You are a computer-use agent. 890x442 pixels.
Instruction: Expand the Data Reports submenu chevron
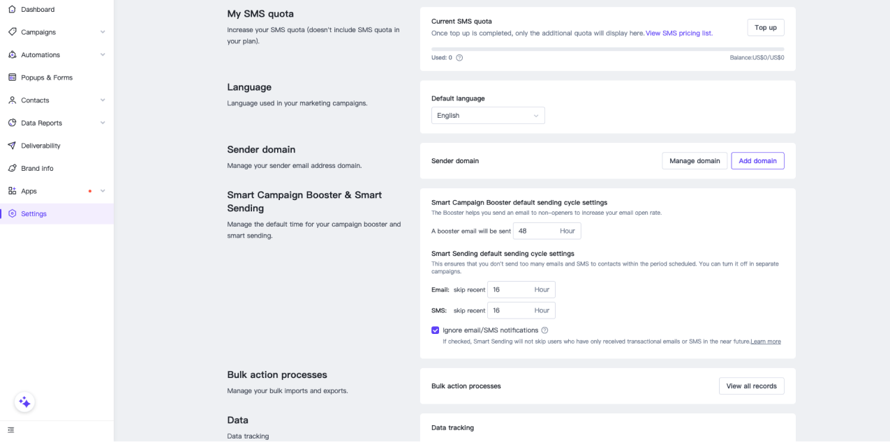[x=103, y=123]
